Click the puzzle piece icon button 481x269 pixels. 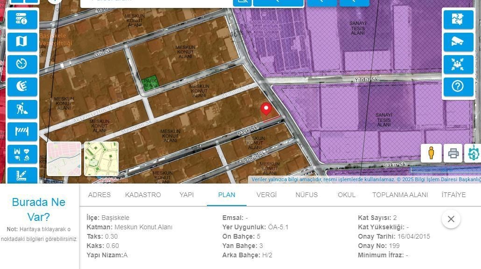coord(458,20)
